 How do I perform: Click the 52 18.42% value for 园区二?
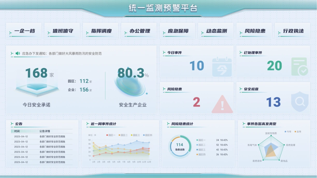tap(222, 145)
